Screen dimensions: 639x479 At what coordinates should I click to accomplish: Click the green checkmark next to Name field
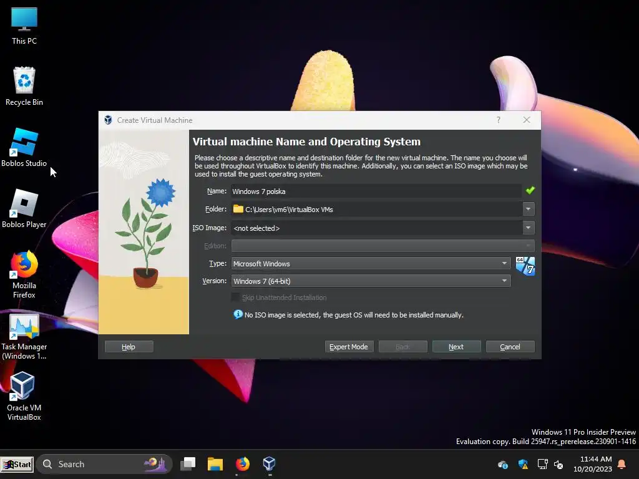pos(530,190)
